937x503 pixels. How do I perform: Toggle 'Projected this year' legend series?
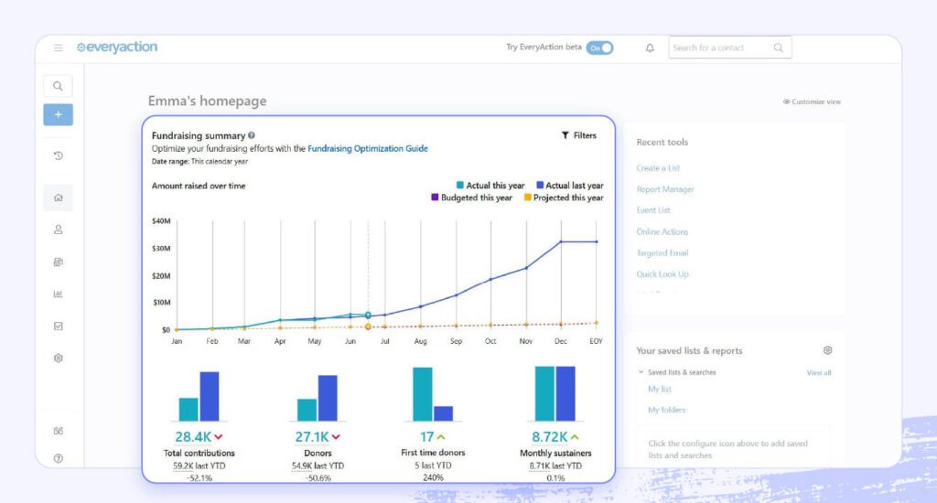pos(563,198)
